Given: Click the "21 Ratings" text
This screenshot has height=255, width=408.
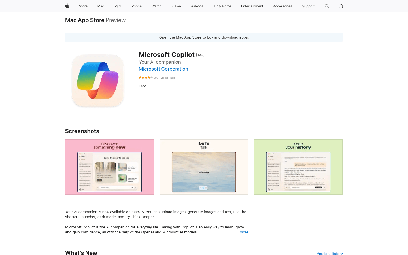Looking at the screenshot, I should 168,78.
